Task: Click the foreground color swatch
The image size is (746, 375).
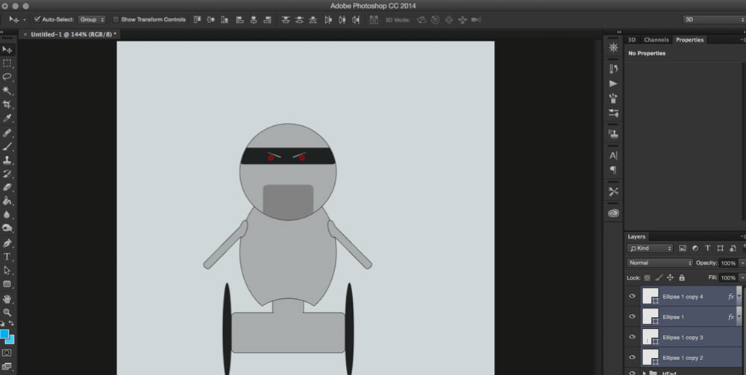Action: 4,334
